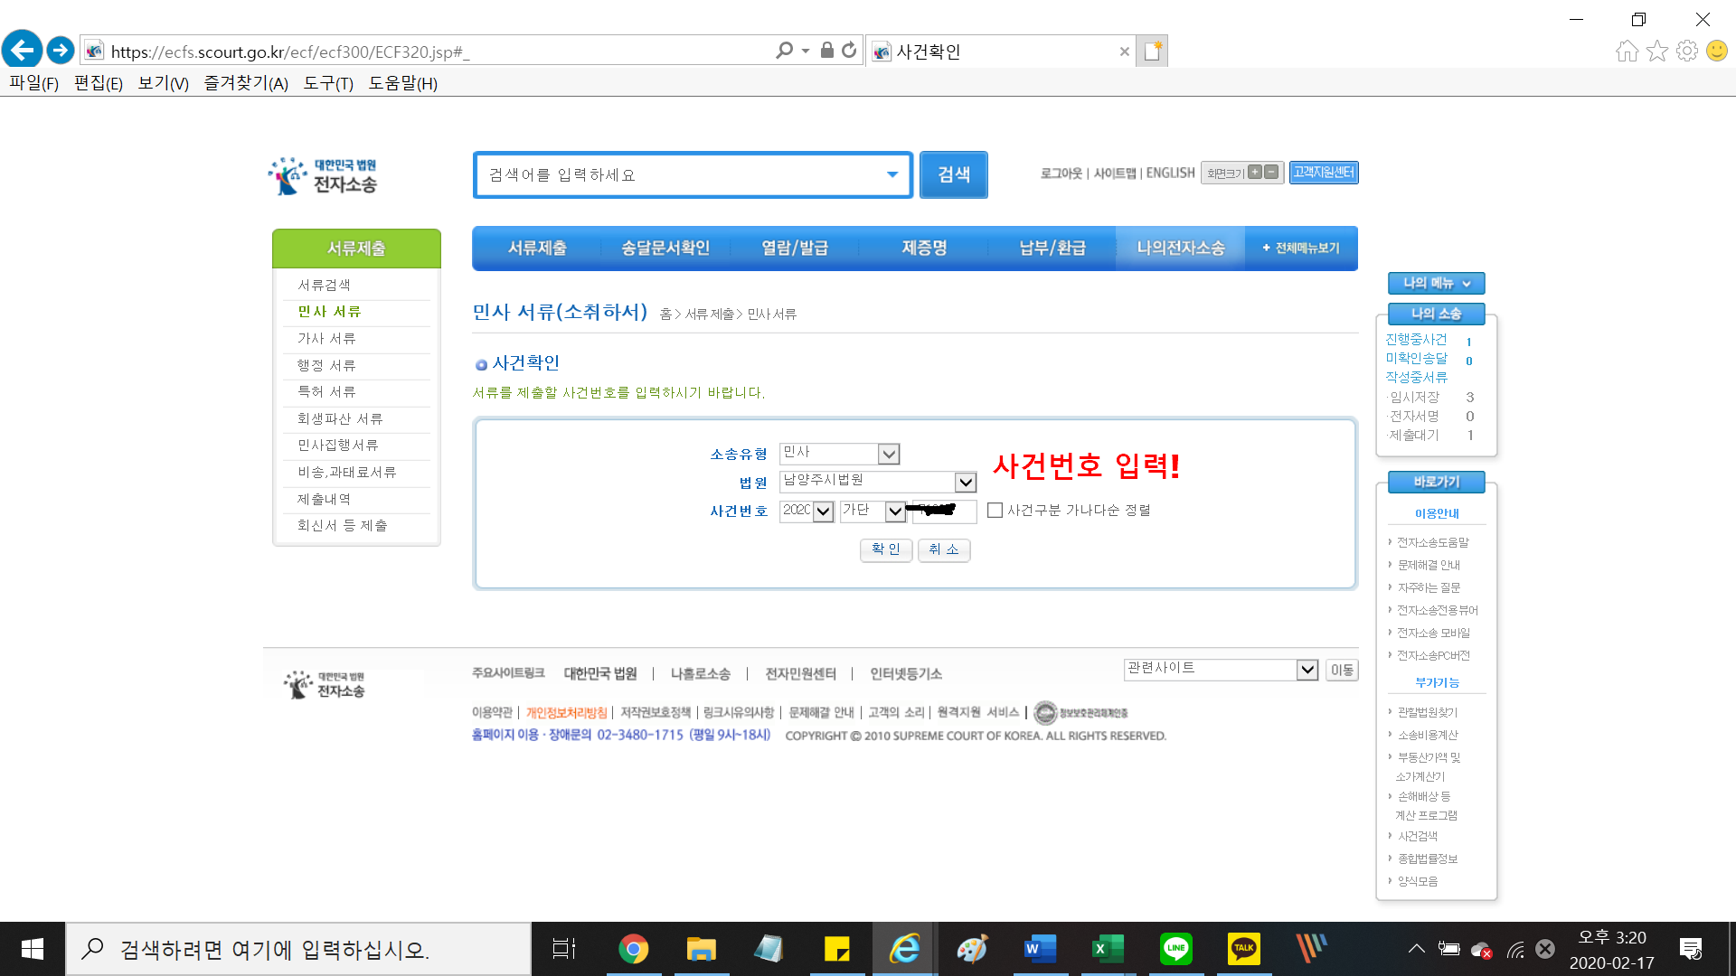Click the 검색어 search input field
This screenshot has height=976, width=1736.
[678, 175]
